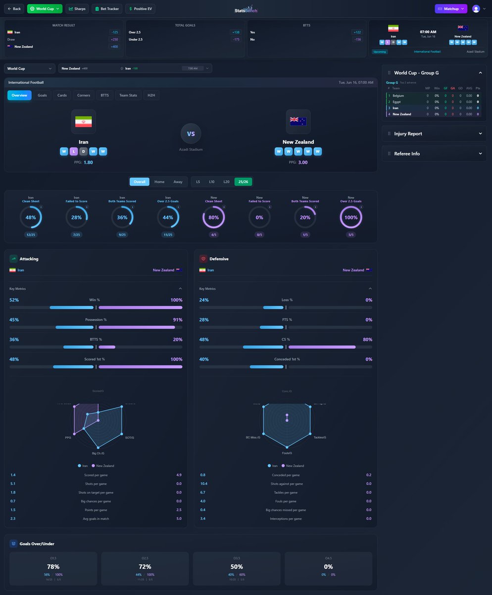Image resolution: width=492 pixels, height=595 pixels.
Task: Open the user profile avatar menu
Action: (476, 8)
